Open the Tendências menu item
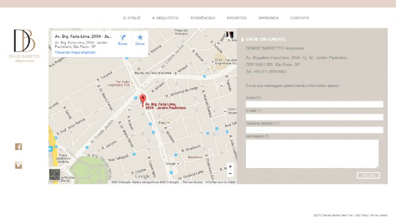The image size is (396, 220). pos(202,18)
